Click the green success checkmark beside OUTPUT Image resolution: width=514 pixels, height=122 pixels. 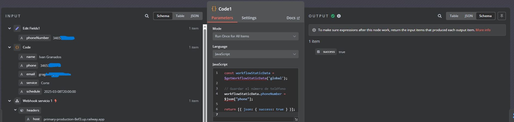pyautogui.click(x=333, y=16)
